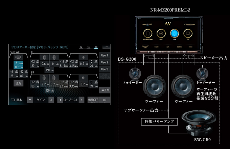Select the DISC source icon
230x149 pixels.
pyautogui.click(x=160, y=33)
